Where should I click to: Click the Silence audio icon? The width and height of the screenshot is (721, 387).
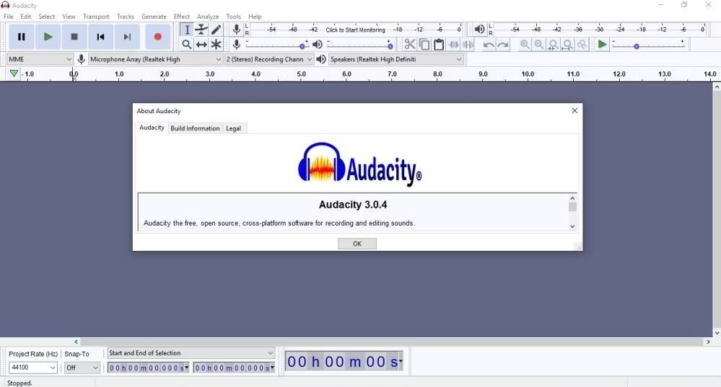[468, 45]
